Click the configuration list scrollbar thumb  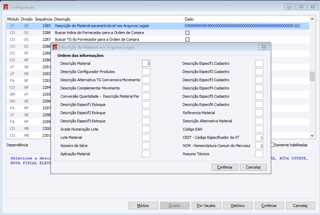click(312, 77)
